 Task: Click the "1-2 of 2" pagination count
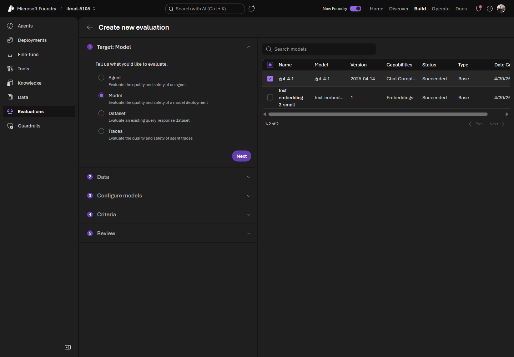pyautogui.click(x=272, y=124)
